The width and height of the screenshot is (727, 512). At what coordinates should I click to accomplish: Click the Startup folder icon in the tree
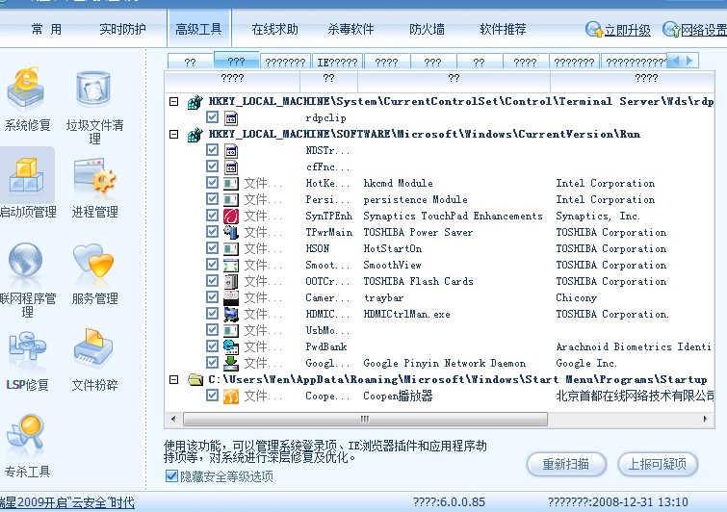(195, 380)
